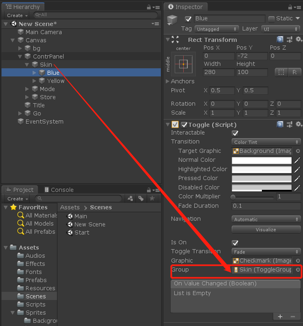Click the Save search star icon in Project
303x326 pixels.
click(x=152, y=198)
